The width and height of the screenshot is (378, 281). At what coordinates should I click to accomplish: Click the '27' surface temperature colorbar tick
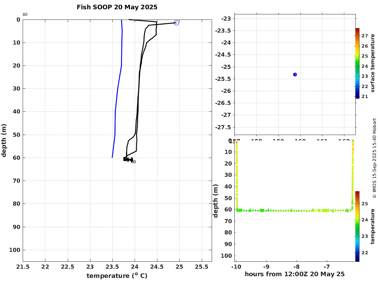365,36
